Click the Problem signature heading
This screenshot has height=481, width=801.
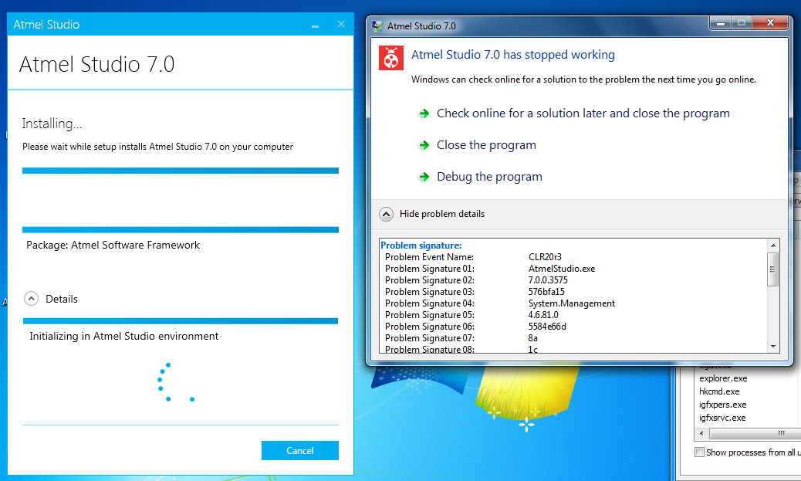click(x=421, y=246)
